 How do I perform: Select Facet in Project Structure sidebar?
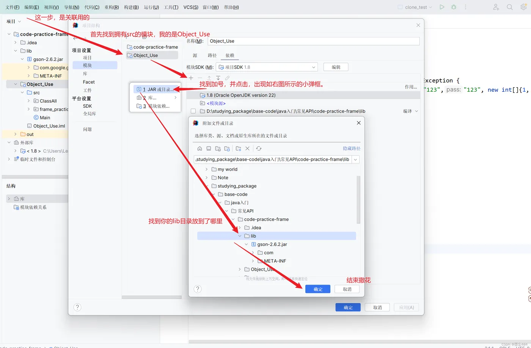click(x=89, y=82)
